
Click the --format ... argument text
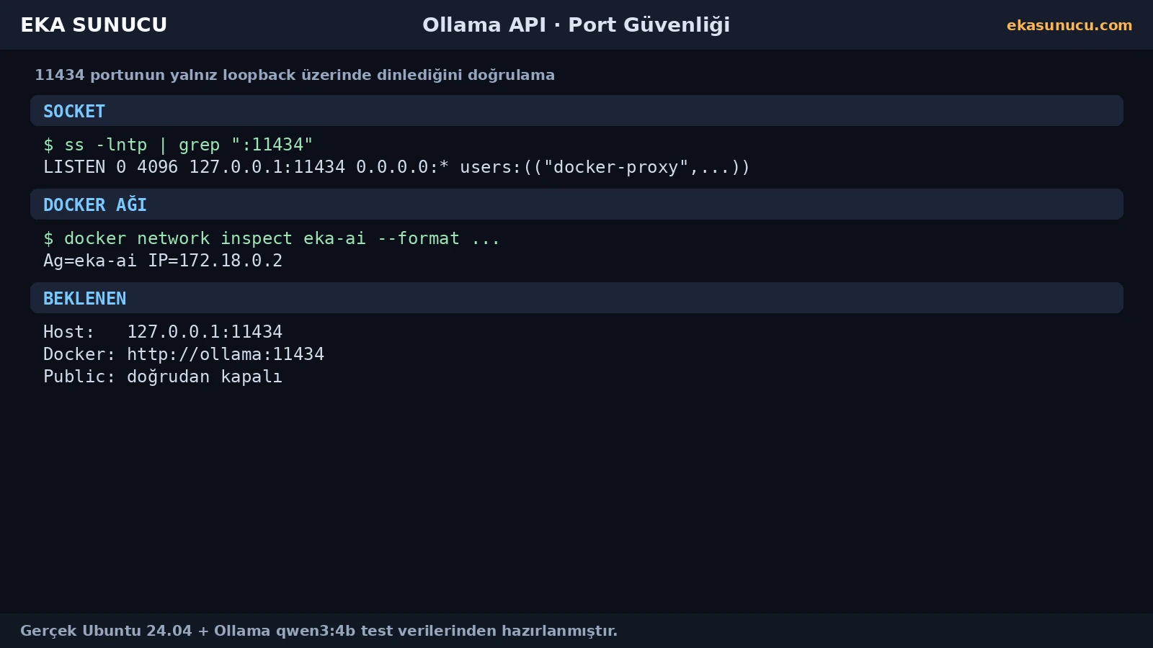point(439,238)
